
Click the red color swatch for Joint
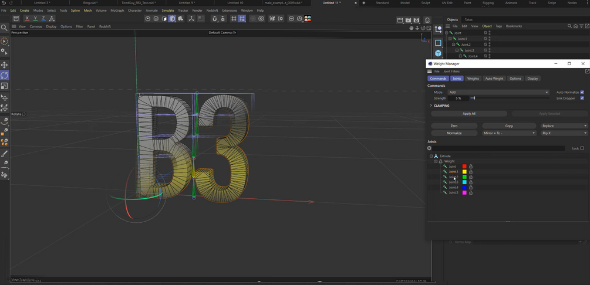pos(464,167)
